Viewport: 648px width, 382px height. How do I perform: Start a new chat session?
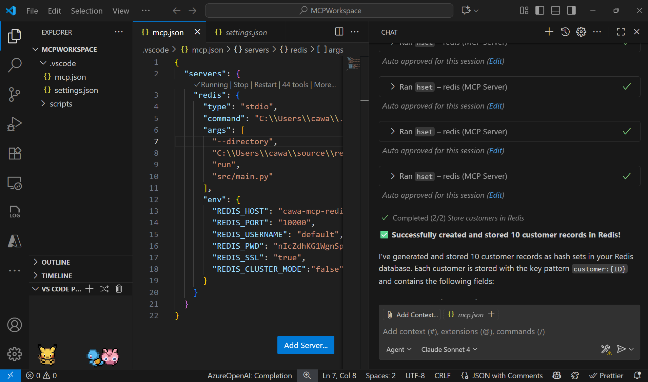click(548, 32)
